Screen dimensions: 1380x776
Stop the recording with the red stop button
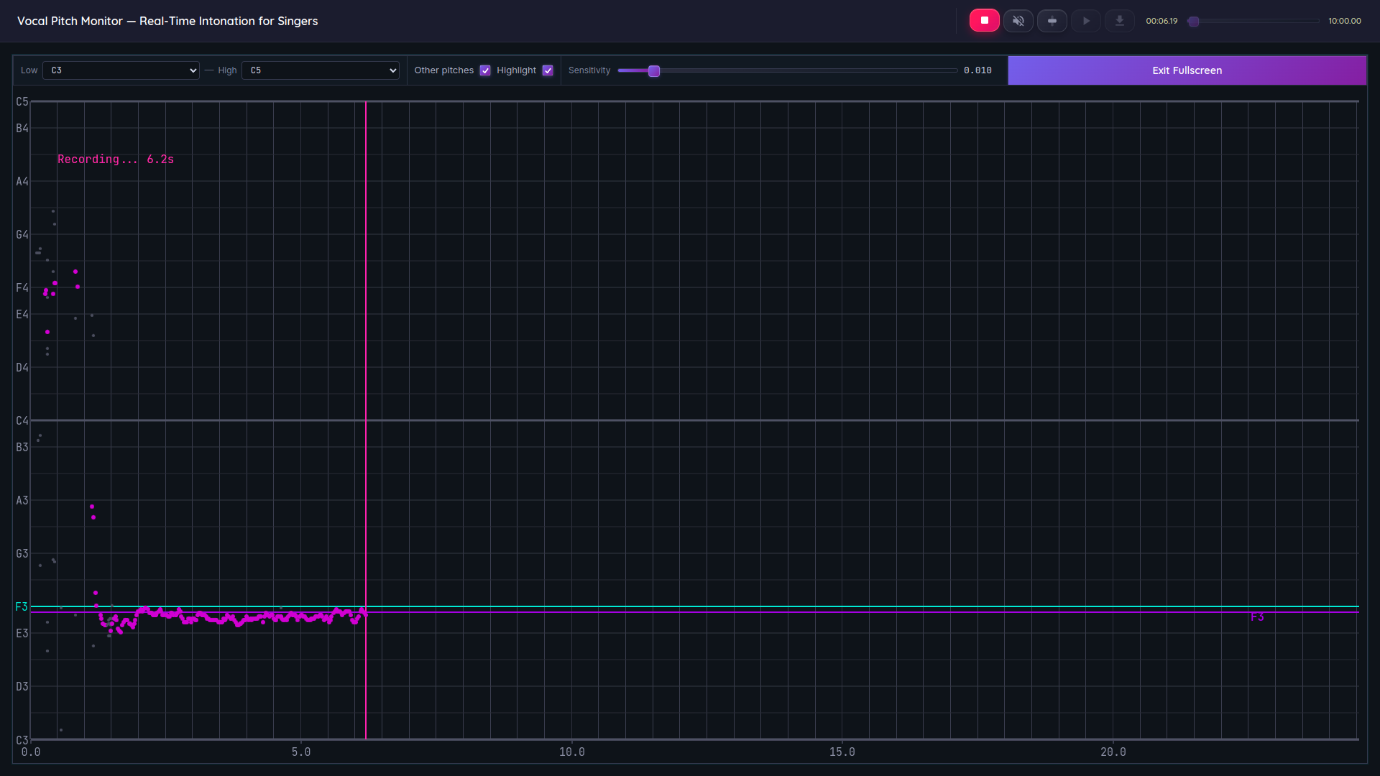click(984, 21)
